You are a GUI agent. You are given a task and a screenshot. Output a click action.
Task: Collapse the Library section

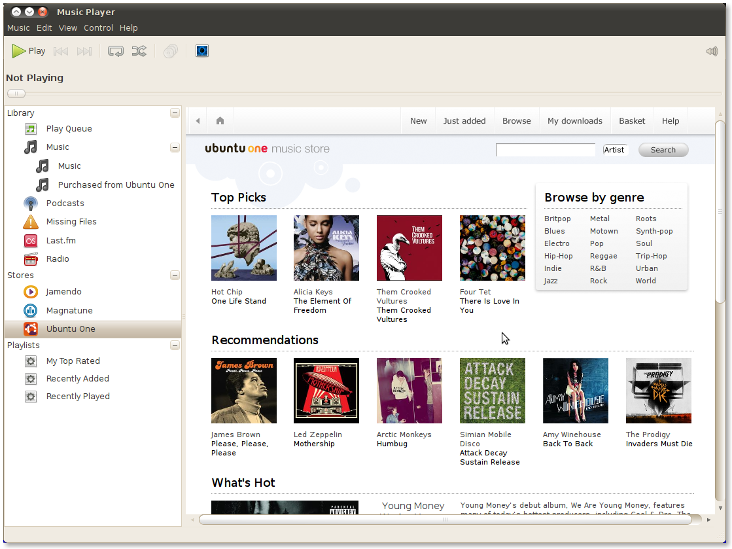point(175,113)
